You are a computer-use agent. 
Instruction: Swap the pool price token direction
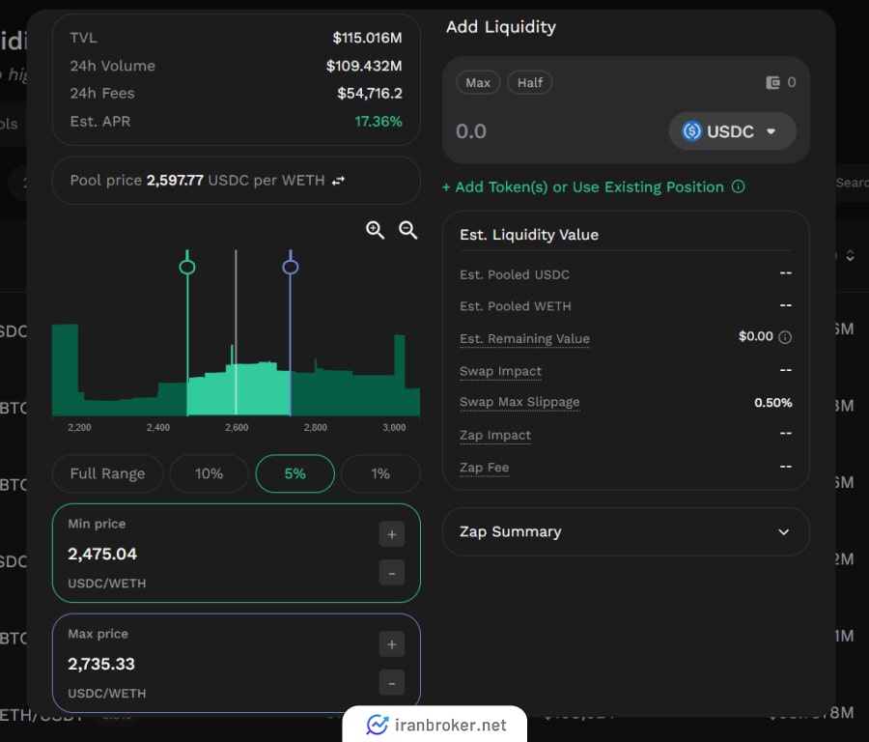338,181
